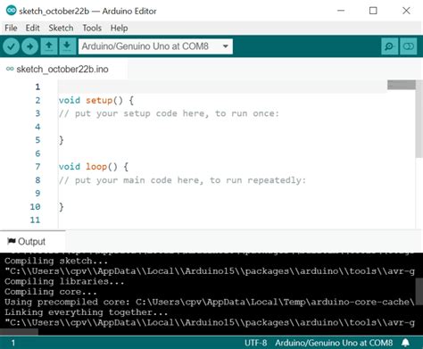Open the Edit menu

point(32,28)
